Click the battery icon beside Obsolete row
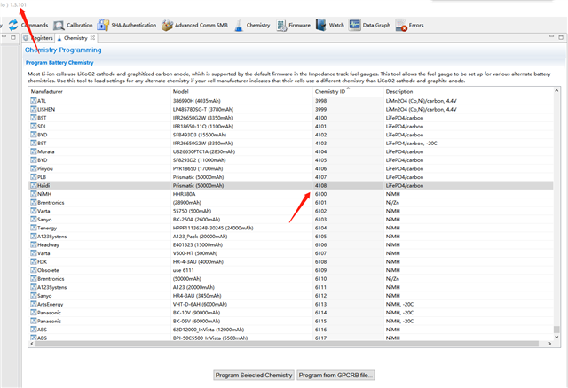 coord(34,270)
